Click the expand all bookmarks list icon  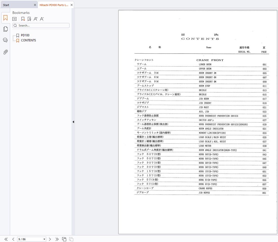click(14, 19)
